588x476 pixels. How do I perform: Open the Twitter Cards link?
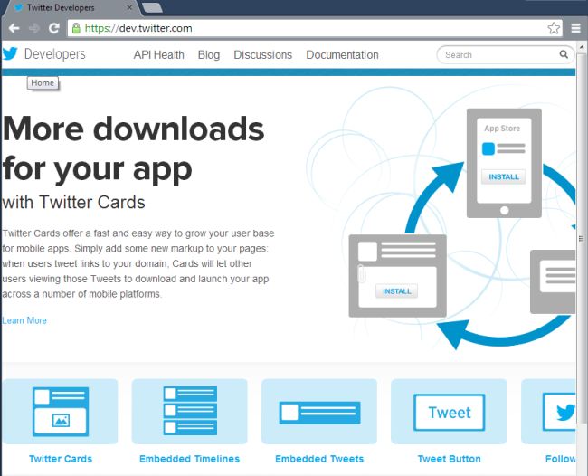[61, 459]
